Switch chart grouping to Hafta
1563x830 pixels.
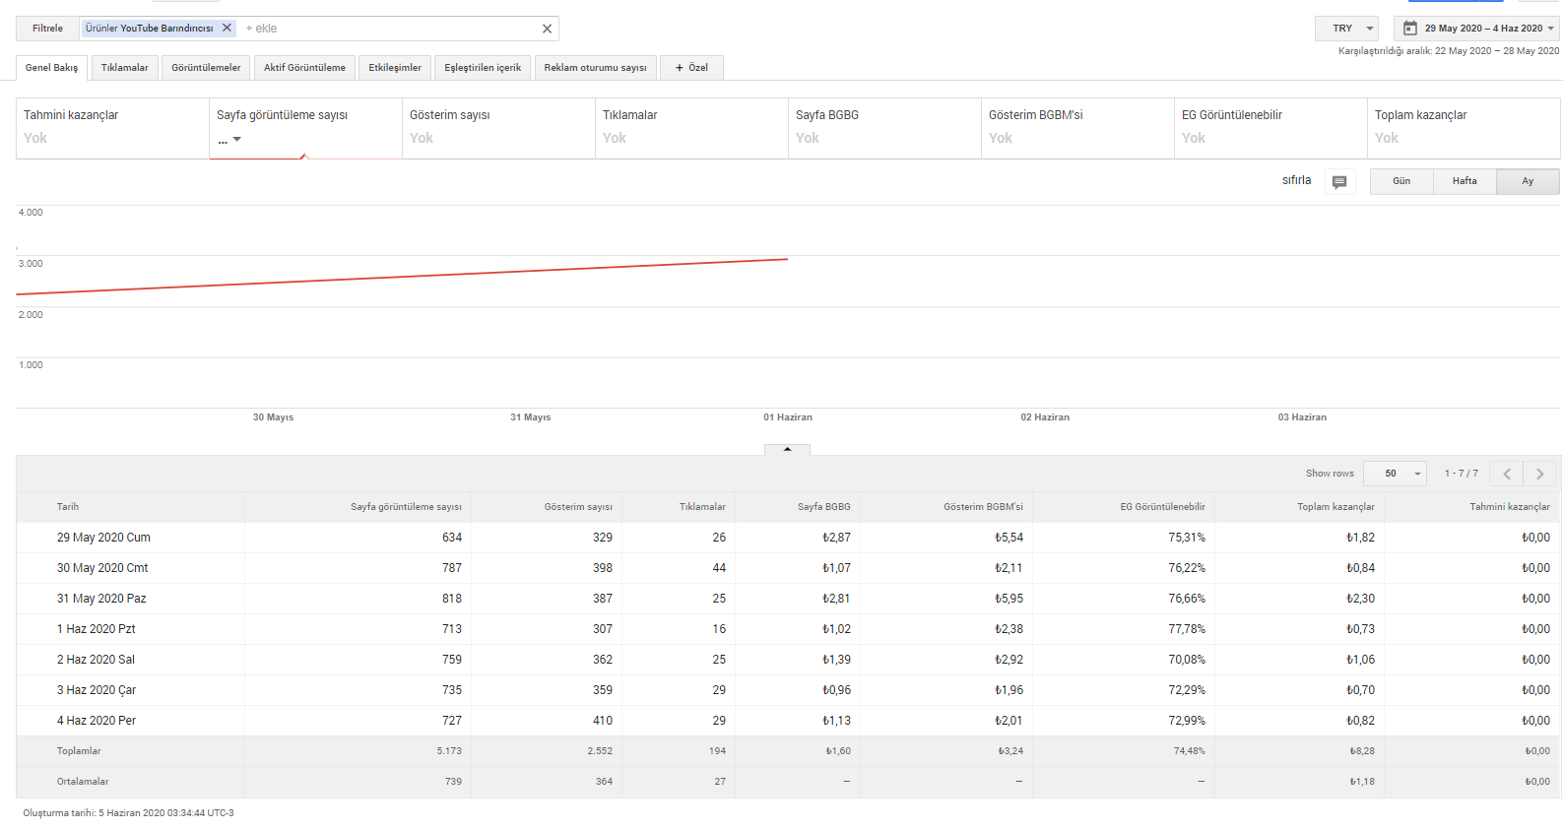(x=1465, y=181)
